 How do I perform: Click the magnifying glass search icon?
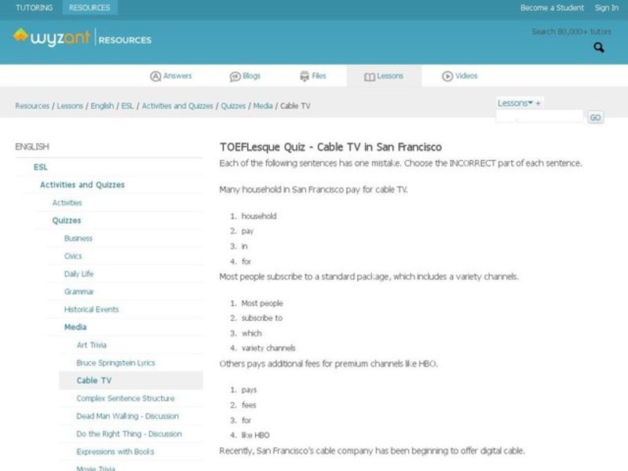click(x=599, y=48)
